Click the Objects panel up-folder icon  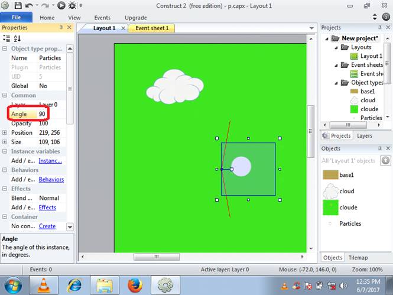coord(385,160)
